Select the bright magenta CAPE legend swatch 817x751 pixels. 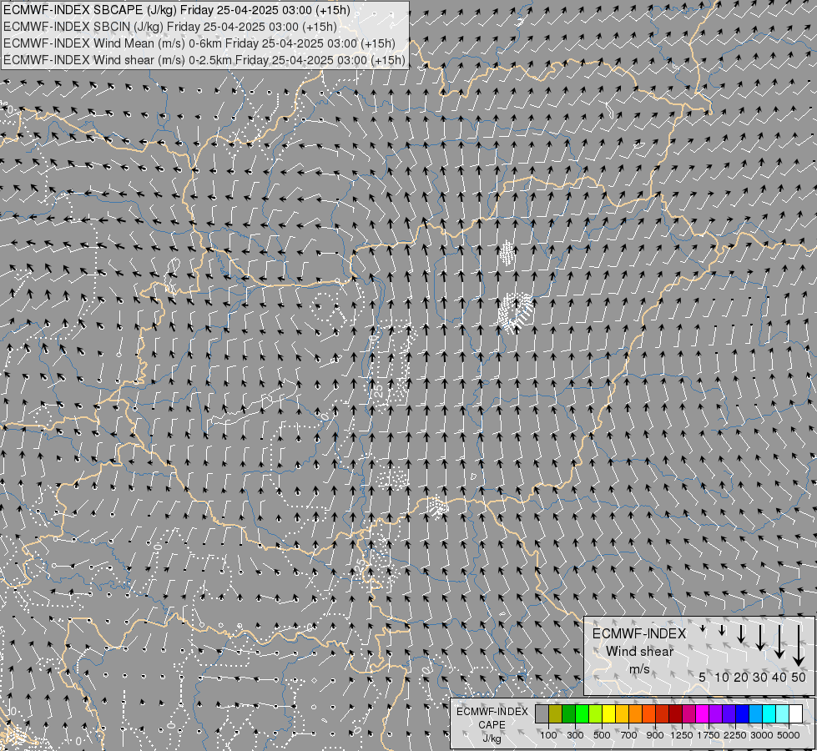[x=703, y=713]
